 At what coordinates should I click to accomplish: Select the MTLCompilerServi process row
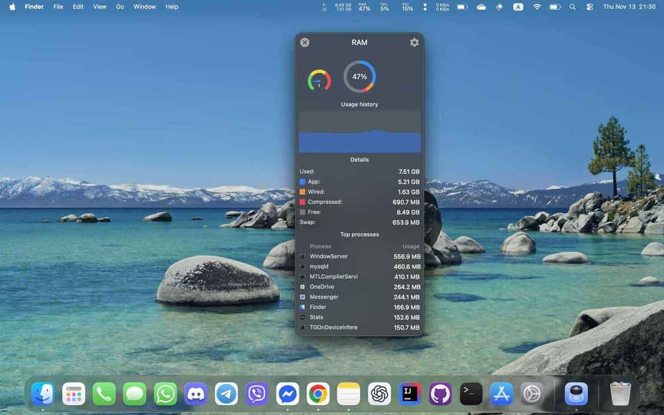359,276
